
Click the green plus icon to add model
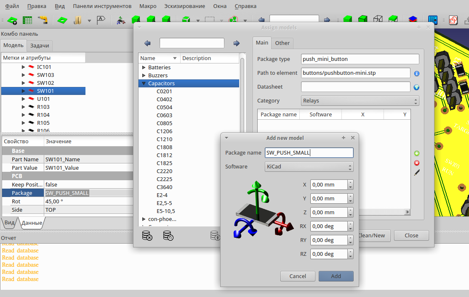tap(417, 153)
